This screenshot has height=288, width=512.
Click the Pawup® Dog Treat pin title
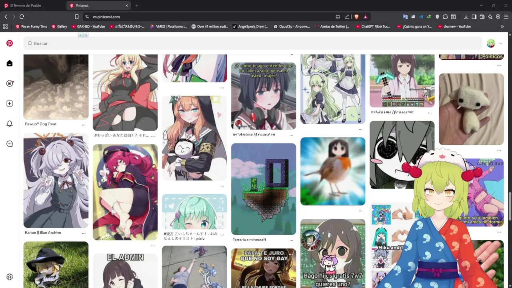[41, 124]
